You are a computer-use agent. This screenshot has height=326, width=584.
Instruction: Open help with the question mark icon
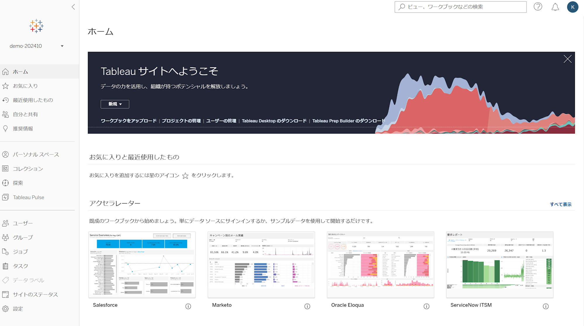538,7
